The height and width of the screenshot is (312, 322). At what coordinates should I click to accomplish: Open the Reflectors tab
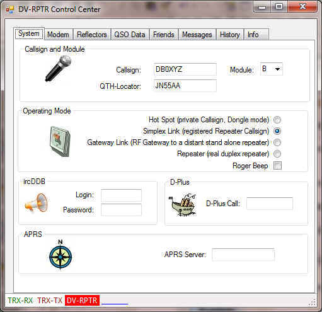click(92, 35)
